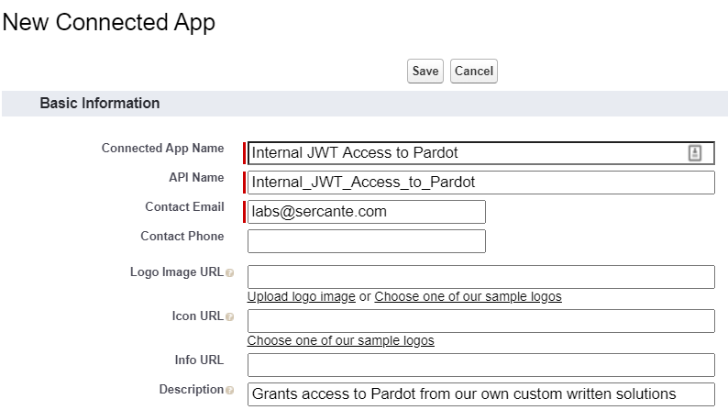The width and height of the screenshot is (728, 410).
Task: Select the API Name text field
Action: [481, 183]
